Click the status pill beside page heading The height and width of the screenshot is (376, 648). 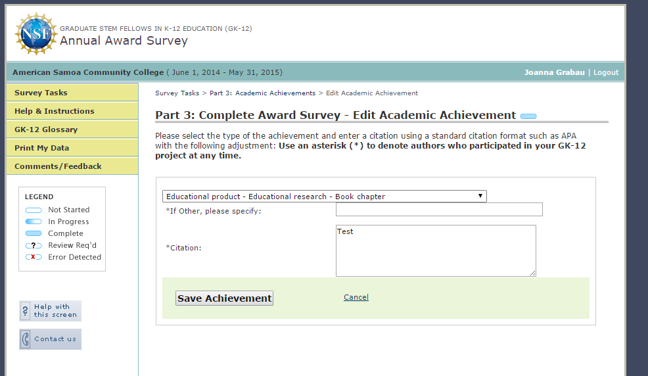click(x=528, y=116)
